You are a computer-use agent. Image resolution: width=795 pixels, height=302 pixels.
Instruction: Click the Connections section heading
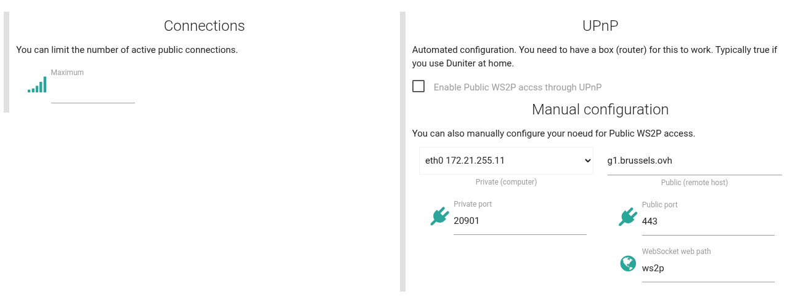point(204,26)
